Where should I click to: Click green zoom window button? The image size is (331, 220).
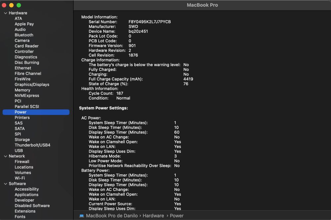pos(19,5)
